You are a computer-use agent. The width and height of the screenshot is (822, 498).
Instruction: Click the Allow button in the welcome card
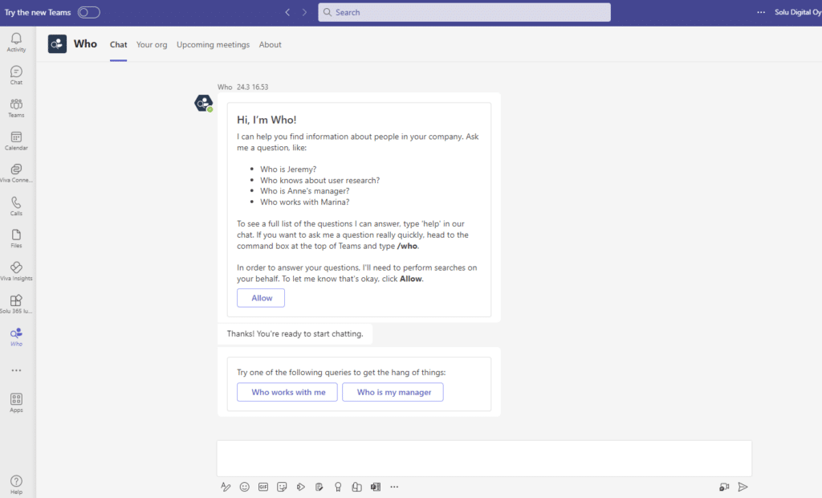(260, 297)
